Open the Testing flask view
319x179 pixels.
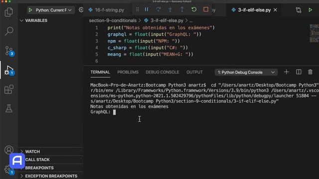(9, 108)
